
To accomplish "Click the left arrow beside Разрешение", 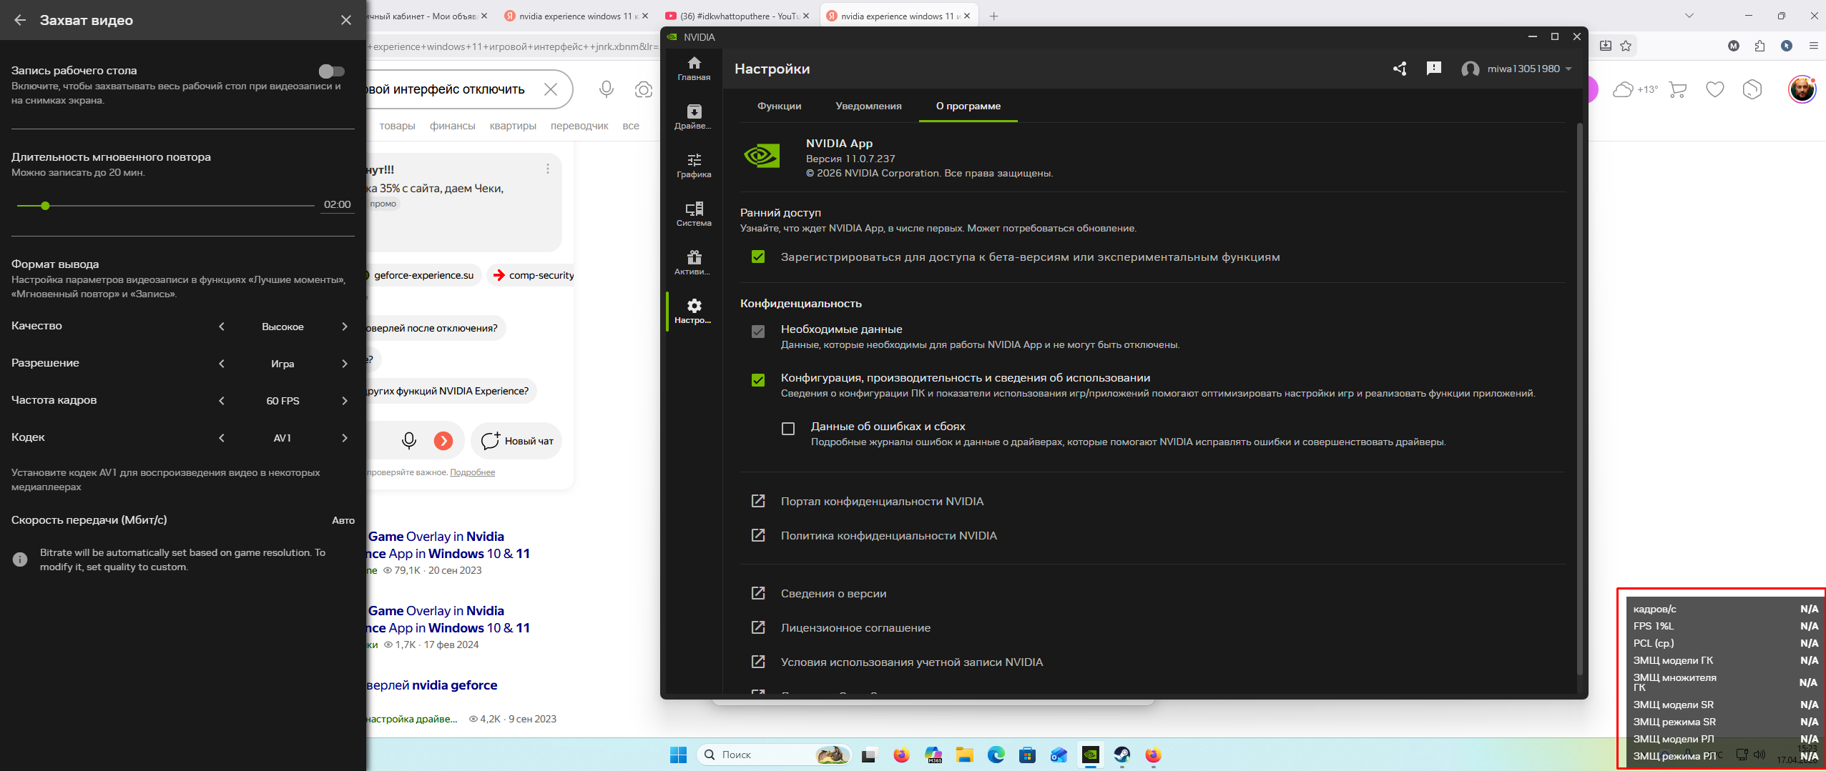I will 222,364.
